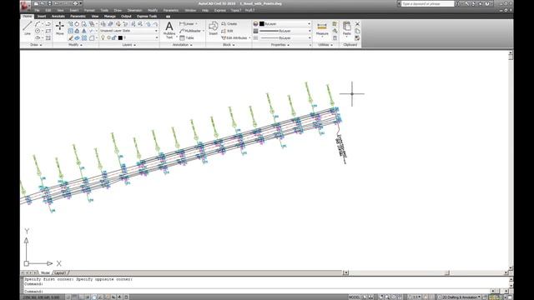Switch to the Manage ribbon tab
534x300 pixels.
point(109,17)
